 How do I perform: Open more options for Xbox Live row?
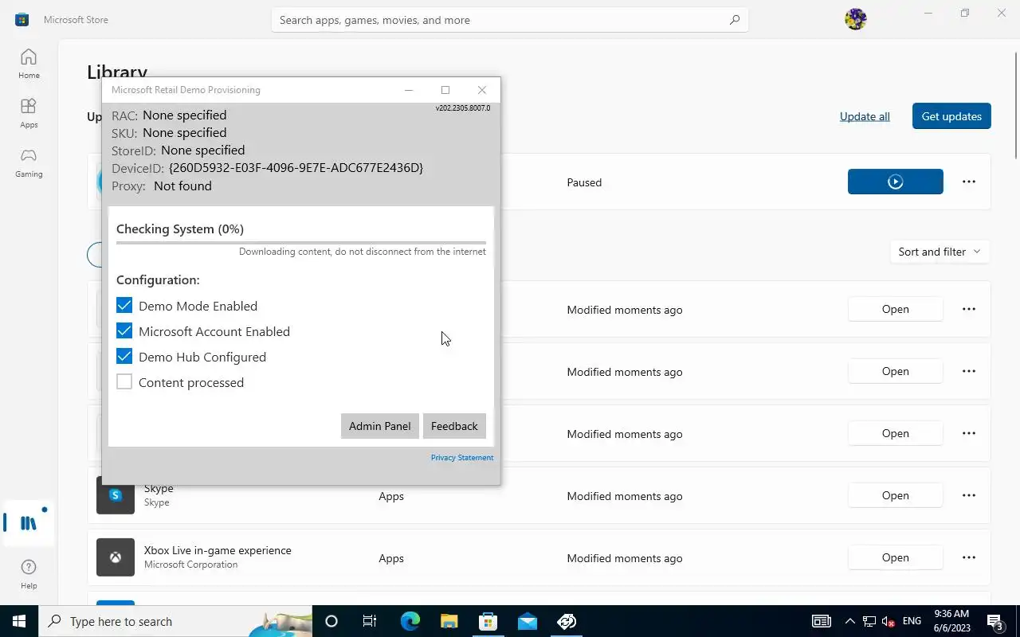[968, 557]
